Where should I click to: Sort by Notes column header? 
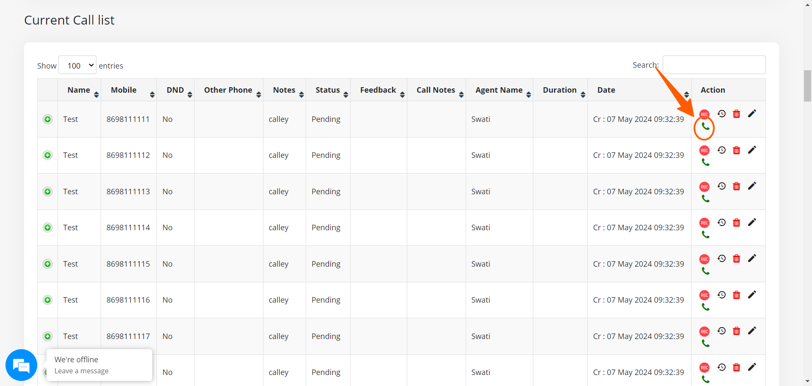click(285, 90)
